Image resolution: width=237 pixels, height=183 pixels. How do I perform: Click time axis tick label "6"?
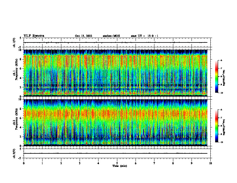(x=136, y=163)
